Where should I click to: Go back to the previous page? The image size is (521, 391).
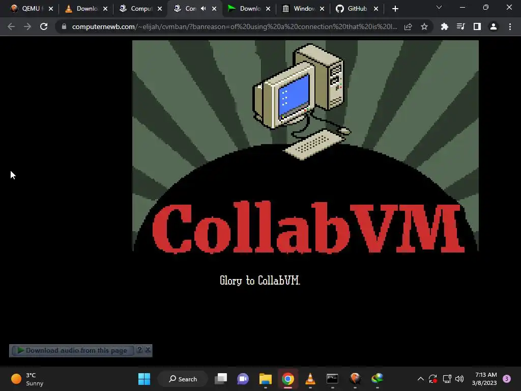pyautogui.click(x=11, y=26)
